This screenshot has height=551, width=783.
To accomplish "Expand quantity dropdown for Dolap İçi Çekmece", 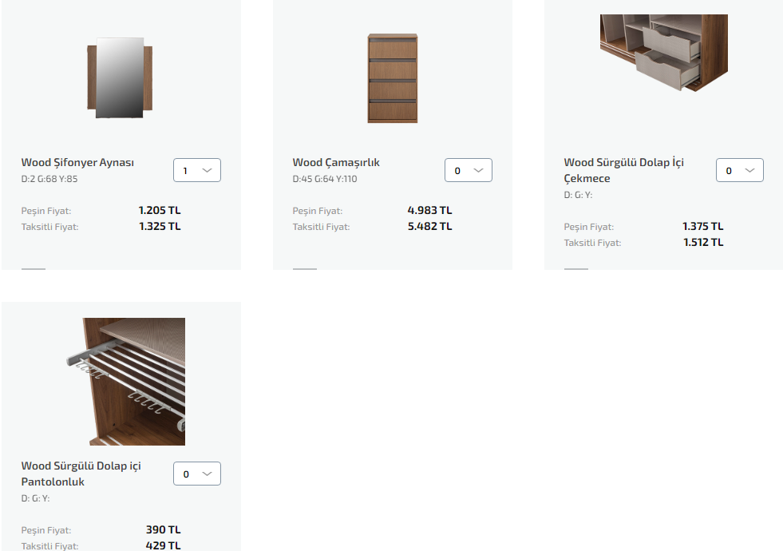I will pyautogui.click(x=740, y=170).
